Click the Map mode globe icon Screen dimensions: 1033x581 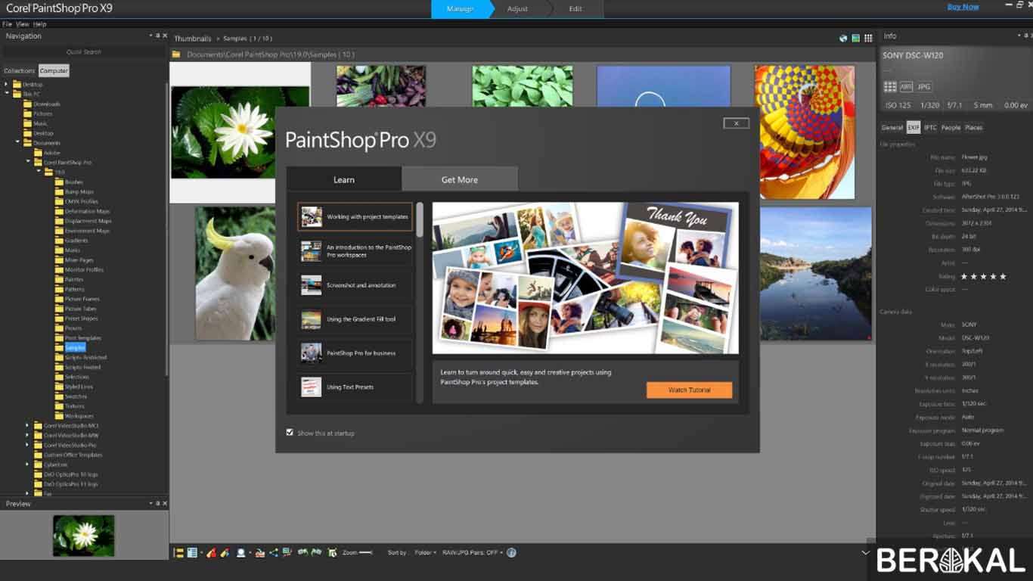coord(843,38)
